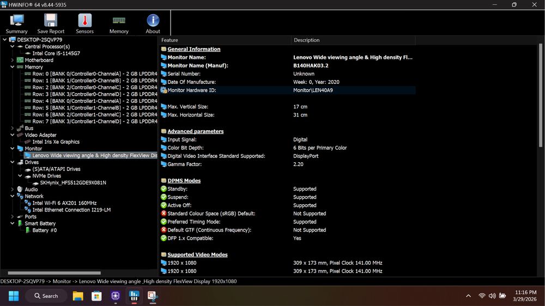Expand the Motherboard tree node
This screenshot has height=306, width=545.
[13, 60]
